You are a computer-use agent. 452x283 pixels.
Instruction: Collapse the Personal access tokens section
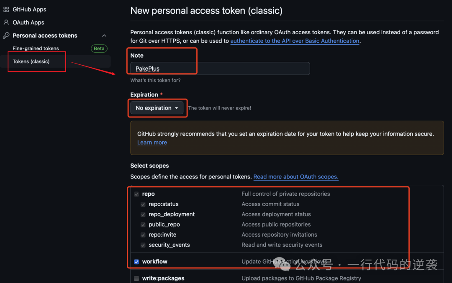(104, 36)
